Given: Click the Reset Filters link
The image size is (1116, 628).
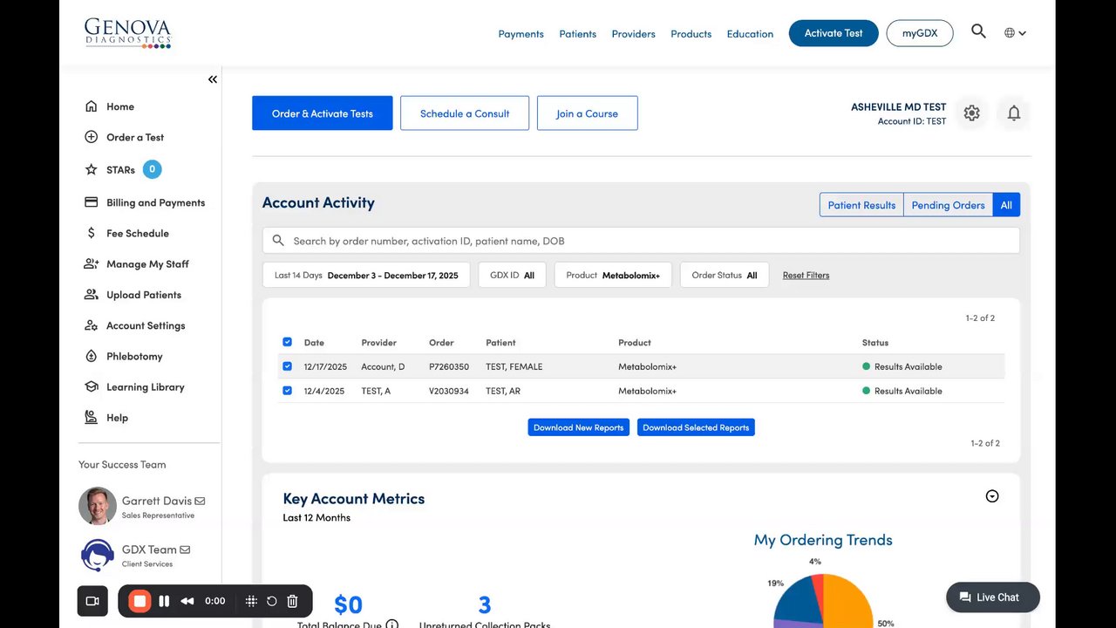Looking at the screenshot, I should point(806,275).
